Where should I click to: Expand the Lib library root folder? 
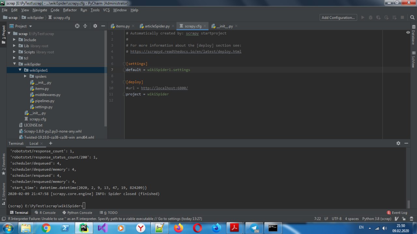click(x=14, y=46)
